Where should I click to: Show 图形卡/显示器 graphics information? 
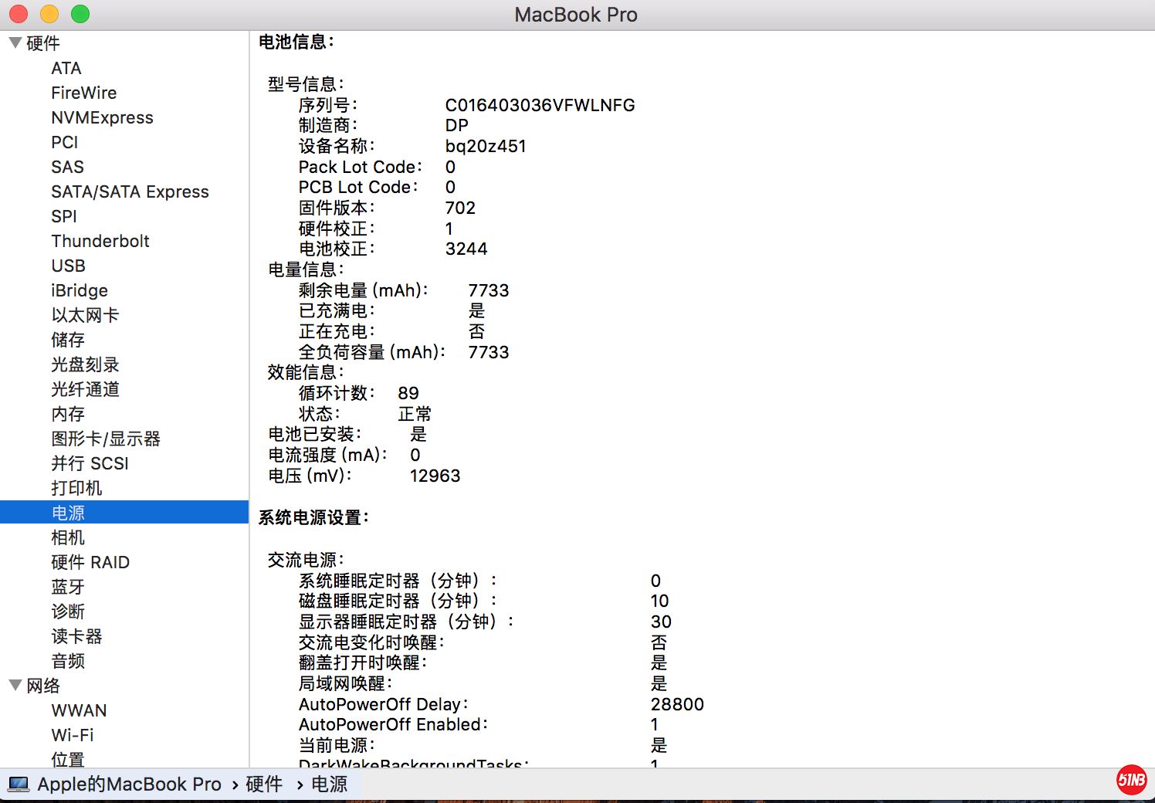click(x=106, y=439)
